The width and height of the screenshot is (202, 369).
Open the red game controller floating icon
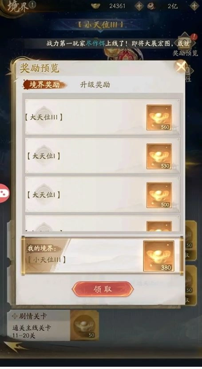(x=4, y=193)
